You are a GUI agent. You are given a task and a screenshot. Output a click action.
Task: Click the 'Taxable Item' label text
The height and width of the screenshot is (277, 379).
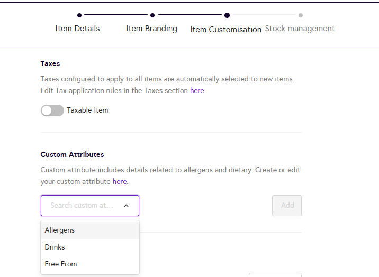87,110
